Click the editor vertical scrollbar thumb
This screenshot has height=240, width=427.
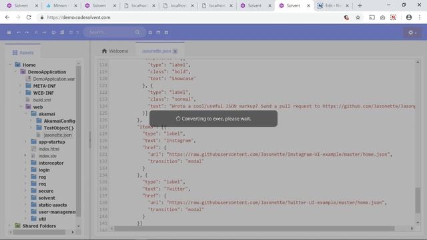[418, 200]
